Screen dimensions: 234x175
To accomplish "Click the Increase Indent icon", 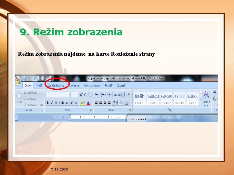I will click(119, 94).
